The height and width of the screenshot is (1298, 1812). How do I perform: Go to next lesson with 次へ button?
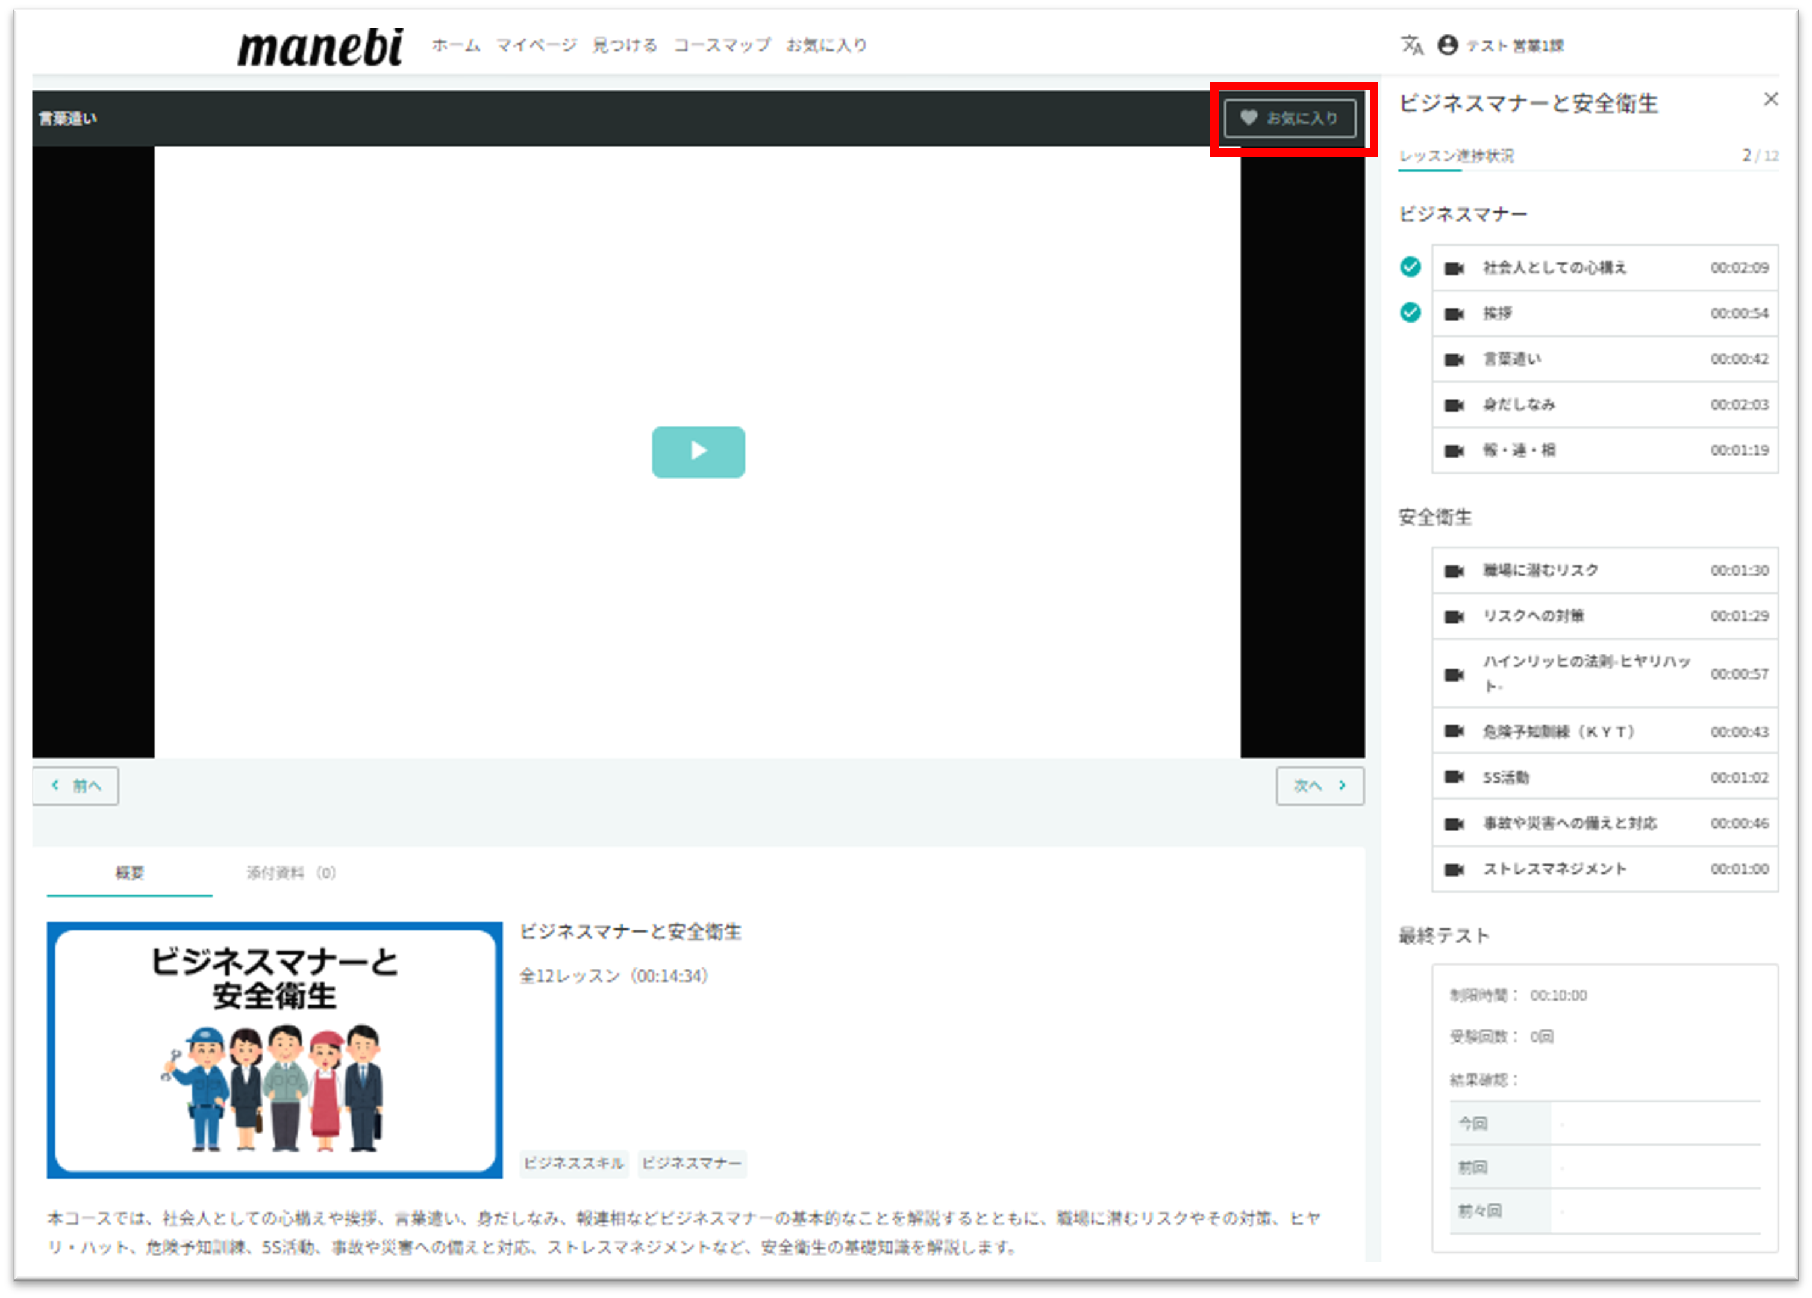click(1319, 786)
